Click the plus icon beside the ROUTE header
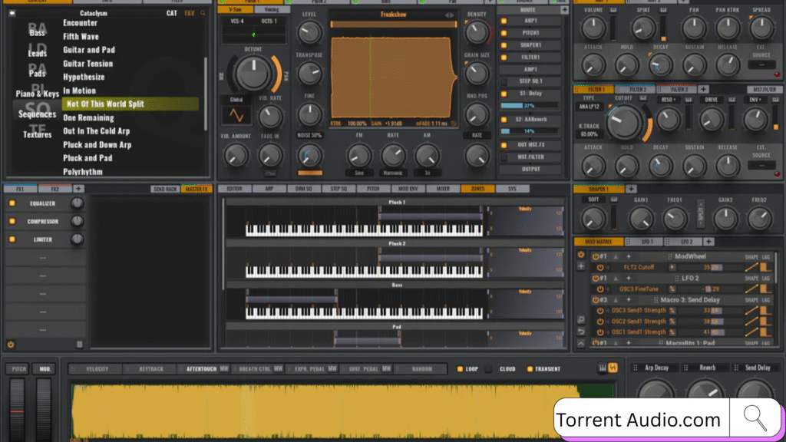Screen dimensions: 786x442 [564, 10]
